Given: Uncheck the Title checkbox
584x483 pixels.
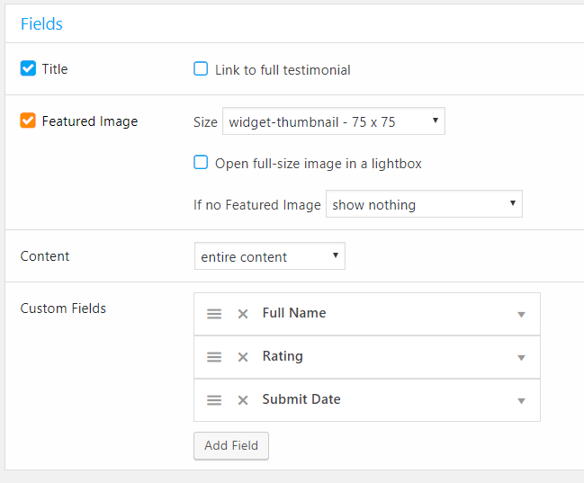Looking at the screenshot, I should [28, 68].
